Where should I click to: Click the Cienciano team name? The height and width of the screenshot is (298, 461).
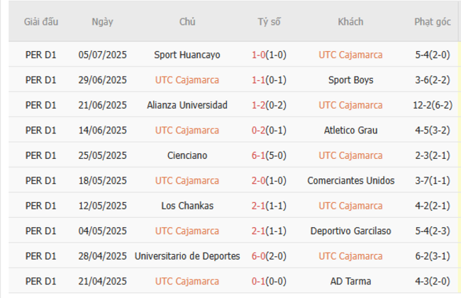(187, 155)
